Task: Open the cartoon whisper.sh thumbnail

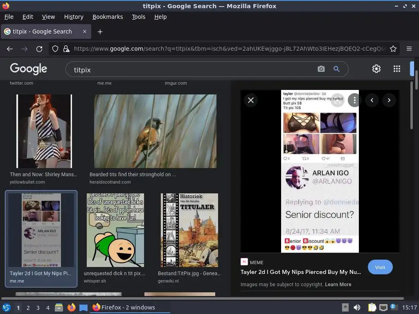Action: [115, 230]
